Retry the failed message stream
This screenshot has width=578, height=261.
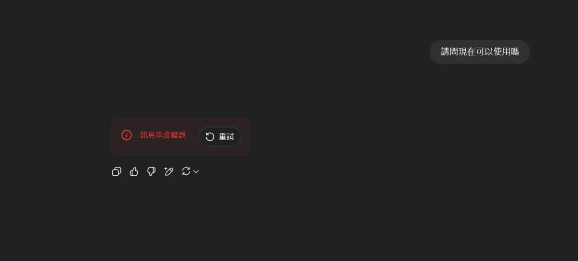[220, 137]
